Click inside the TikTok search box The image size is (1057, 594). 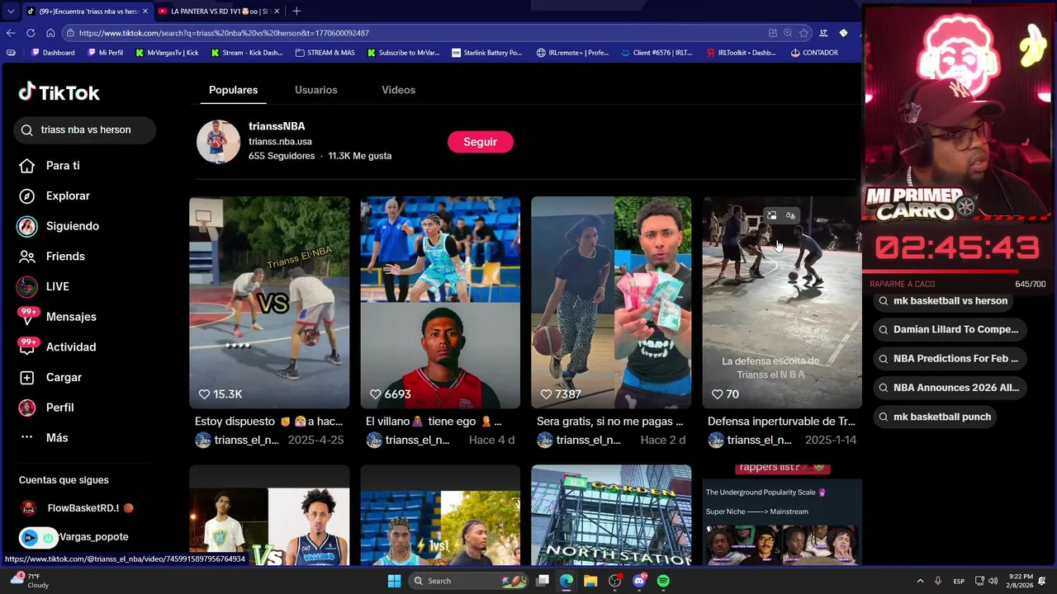coord(84,130)
